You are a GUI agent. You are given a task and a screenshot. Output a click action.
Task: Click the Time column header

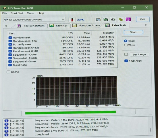click(x=87, y=33)
